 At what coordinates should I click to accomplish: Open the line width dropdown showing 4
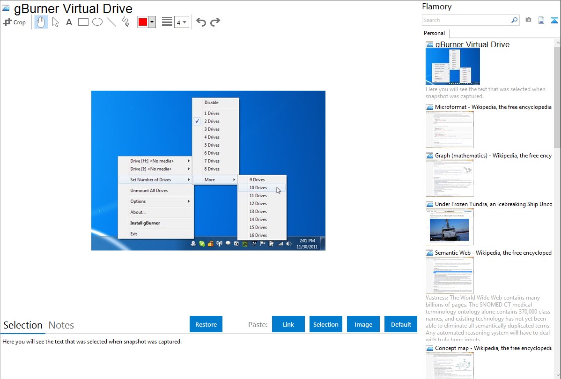182,22
